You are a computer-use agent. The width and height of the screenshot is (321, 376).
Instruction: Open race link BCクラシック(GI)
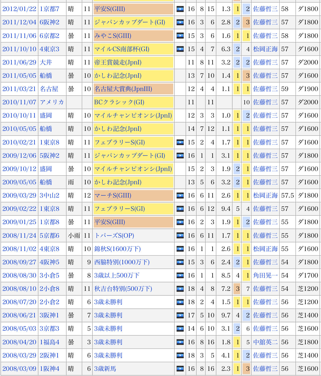[x=119, y=102]
